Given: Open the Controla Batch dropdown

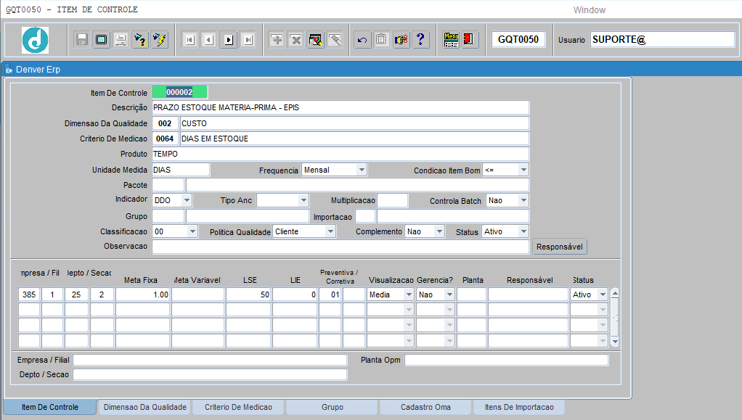Looking at the screenshot, I should [523, 200].
